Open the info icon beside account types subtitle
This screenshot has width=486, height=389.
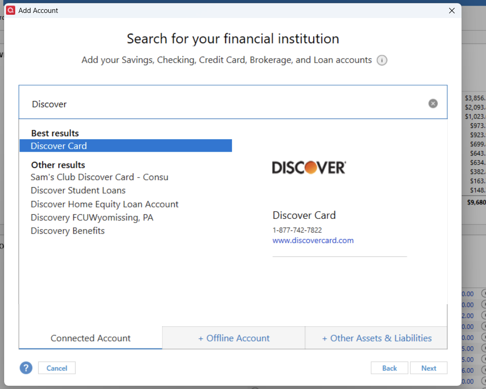[382, 60]
